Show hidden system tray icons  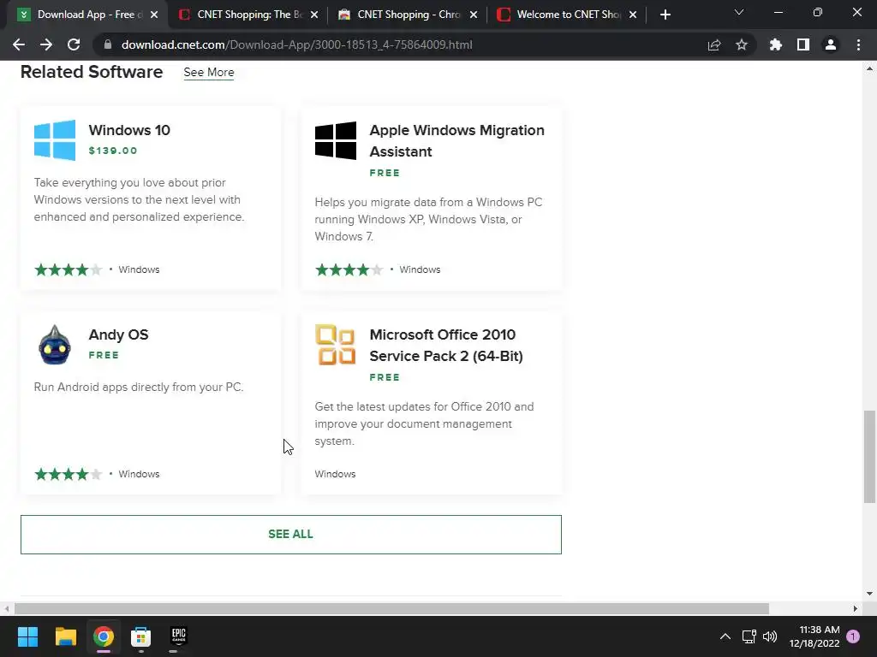pos(725,636)
